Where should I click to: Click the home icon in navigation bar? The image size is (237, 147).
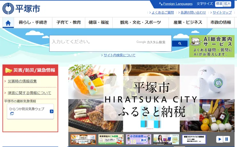pos(8,23)
